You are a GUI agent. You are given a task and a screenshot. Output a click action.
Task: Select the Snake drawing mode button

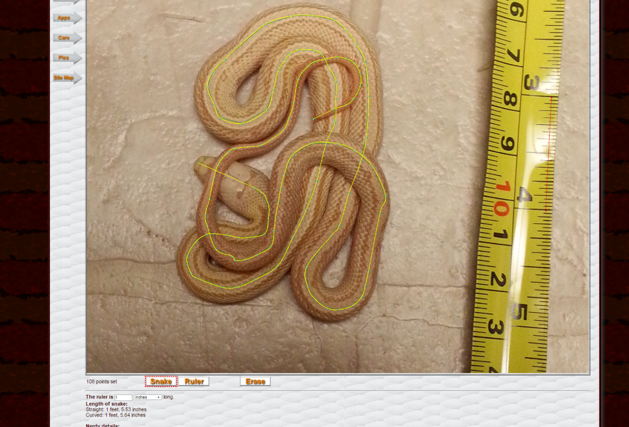161,381
